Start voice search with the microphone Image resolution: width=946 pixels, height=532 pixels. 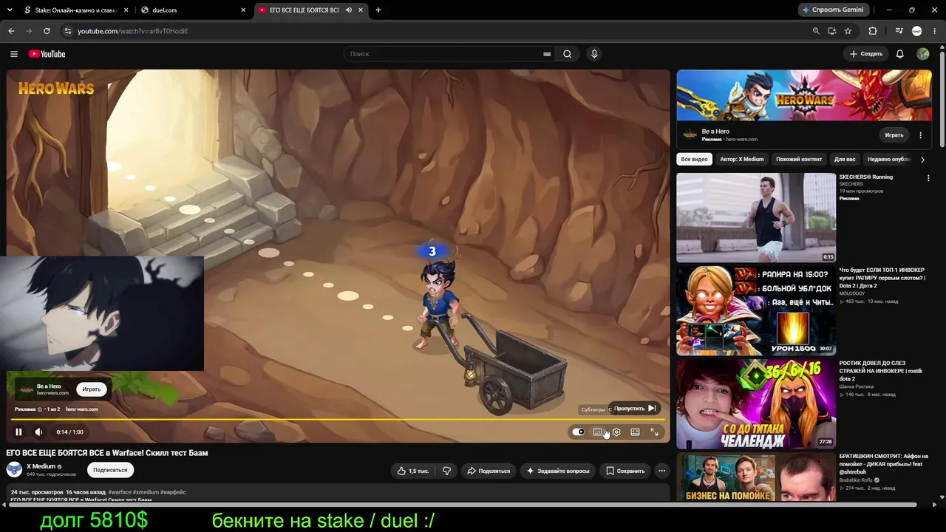(x=593, y=54)
